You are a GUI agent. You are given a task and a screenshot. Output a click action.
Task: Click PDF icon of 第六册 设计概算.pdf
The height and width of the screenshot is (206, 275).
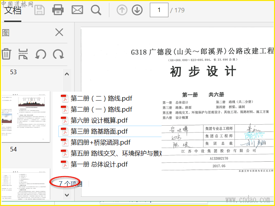(x=65, y=121)
